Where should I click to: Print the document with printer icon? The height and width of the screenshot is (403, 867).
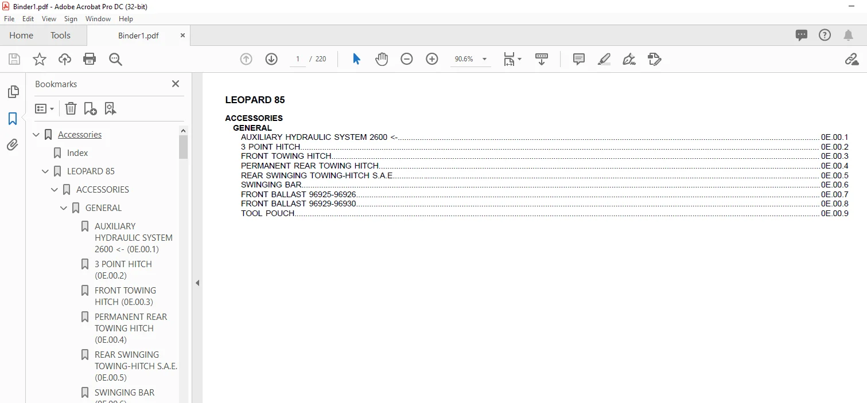tap(90, 59)
